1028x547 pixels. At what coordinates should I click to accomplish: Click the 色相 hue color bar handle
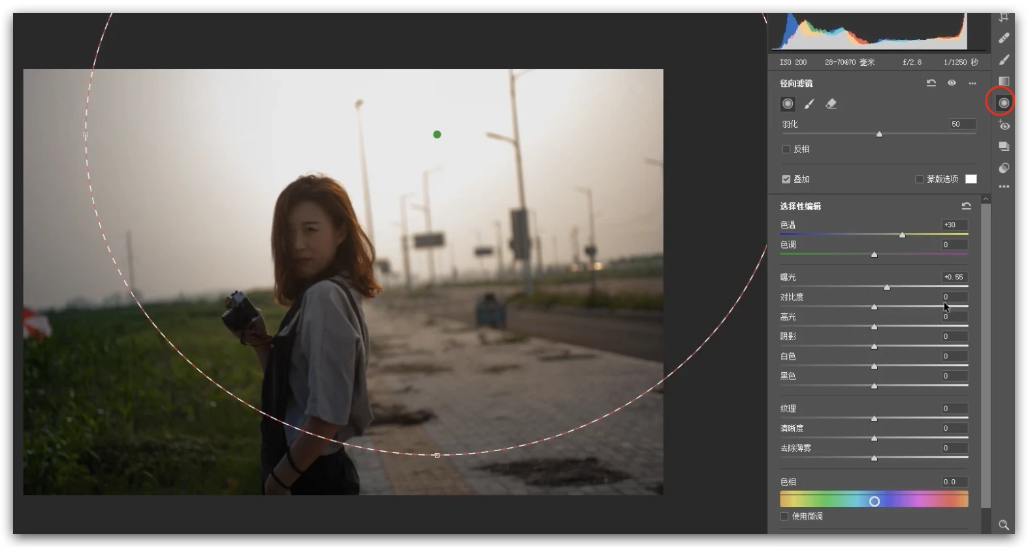875,501
